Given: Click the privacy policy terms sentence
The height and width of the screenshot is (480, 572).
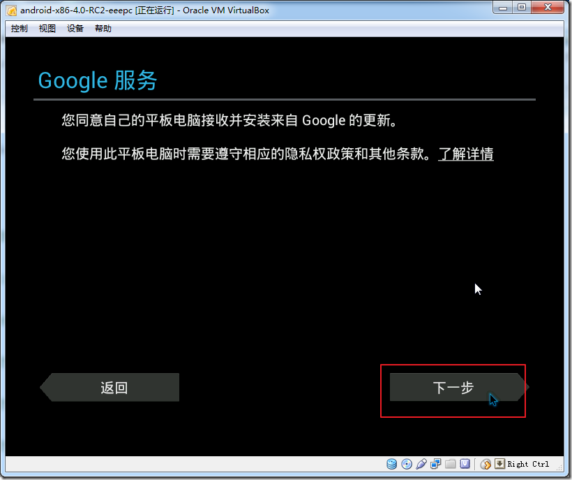Looking at the screenshot, I should (x=246, y=154).
